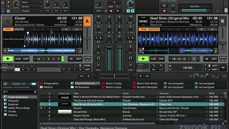The height and width of the screenshot is (129, 229).
Task: Select the Street Halo track row
Action: tap(132, 112)
